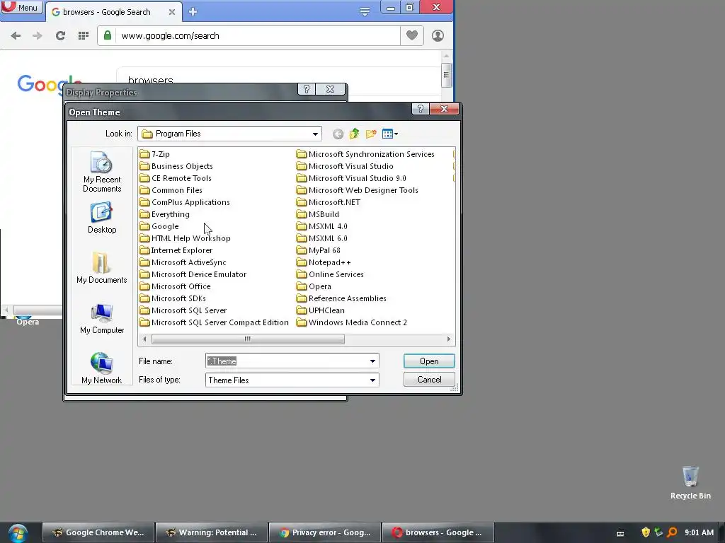Click the help button of Open Theme dialog
The height and width of the screenshot is (543, 725).
420,109
